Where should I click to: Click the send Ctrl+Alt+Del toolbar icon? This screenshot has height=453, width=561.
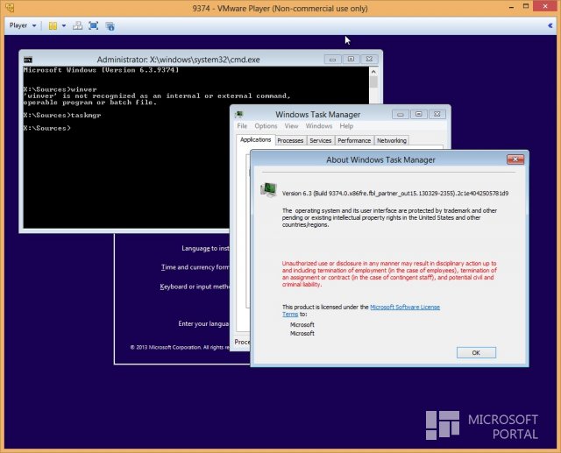[77, 25]
